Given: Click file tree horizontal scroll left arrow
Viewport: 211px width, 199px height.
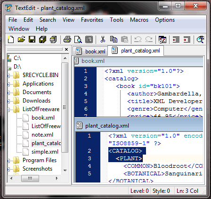Looking at the screenshot, I should point(11,178).
